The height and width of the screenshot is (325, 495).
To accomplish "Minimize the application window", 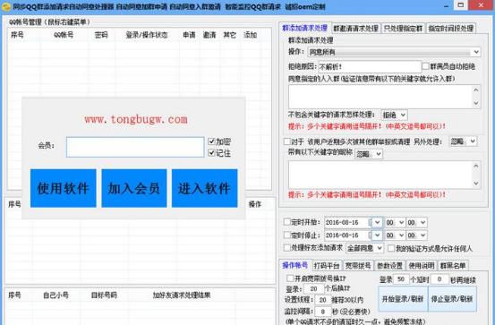I will point(446,5).
